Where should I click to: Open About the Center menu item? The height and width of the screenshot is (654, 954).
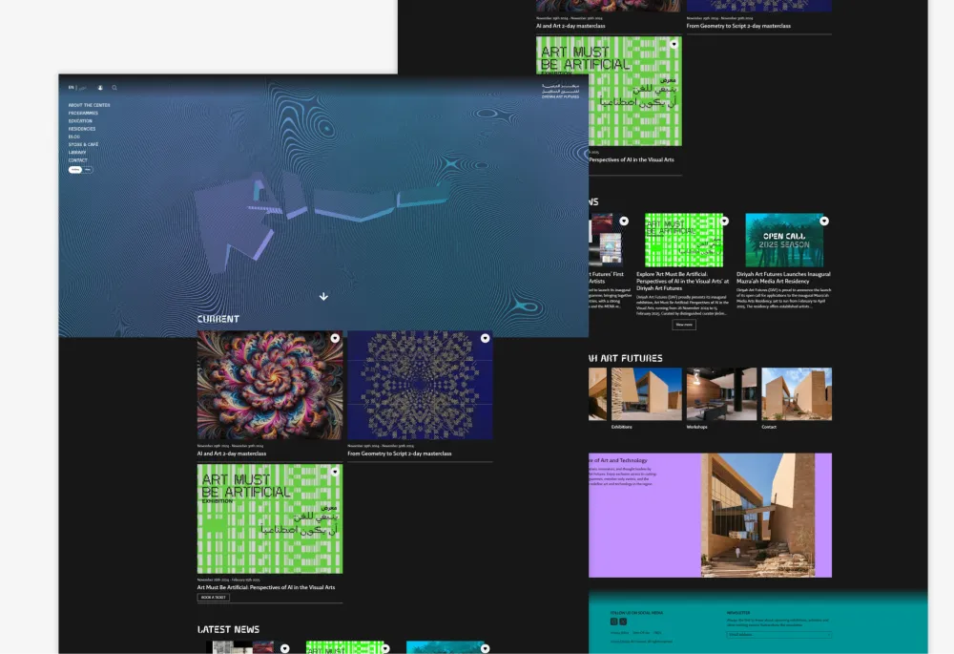(x=89, y=105)
